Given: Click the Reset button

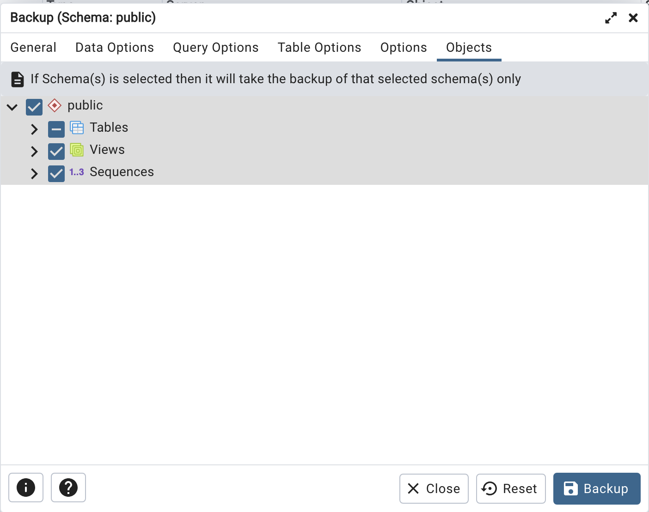Looking at the screenshot, I should coord(511,488).
